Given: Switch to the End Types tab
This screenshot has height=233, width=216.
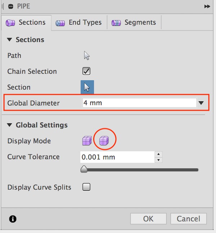Looking at the screenshot, I should (x=79, y=23).
